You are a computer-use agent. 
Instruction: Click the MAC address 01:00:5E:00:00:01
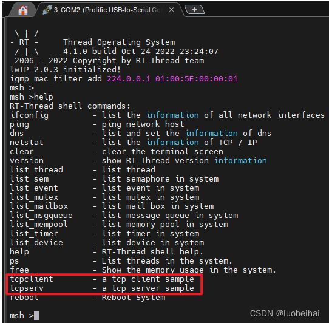197,79
